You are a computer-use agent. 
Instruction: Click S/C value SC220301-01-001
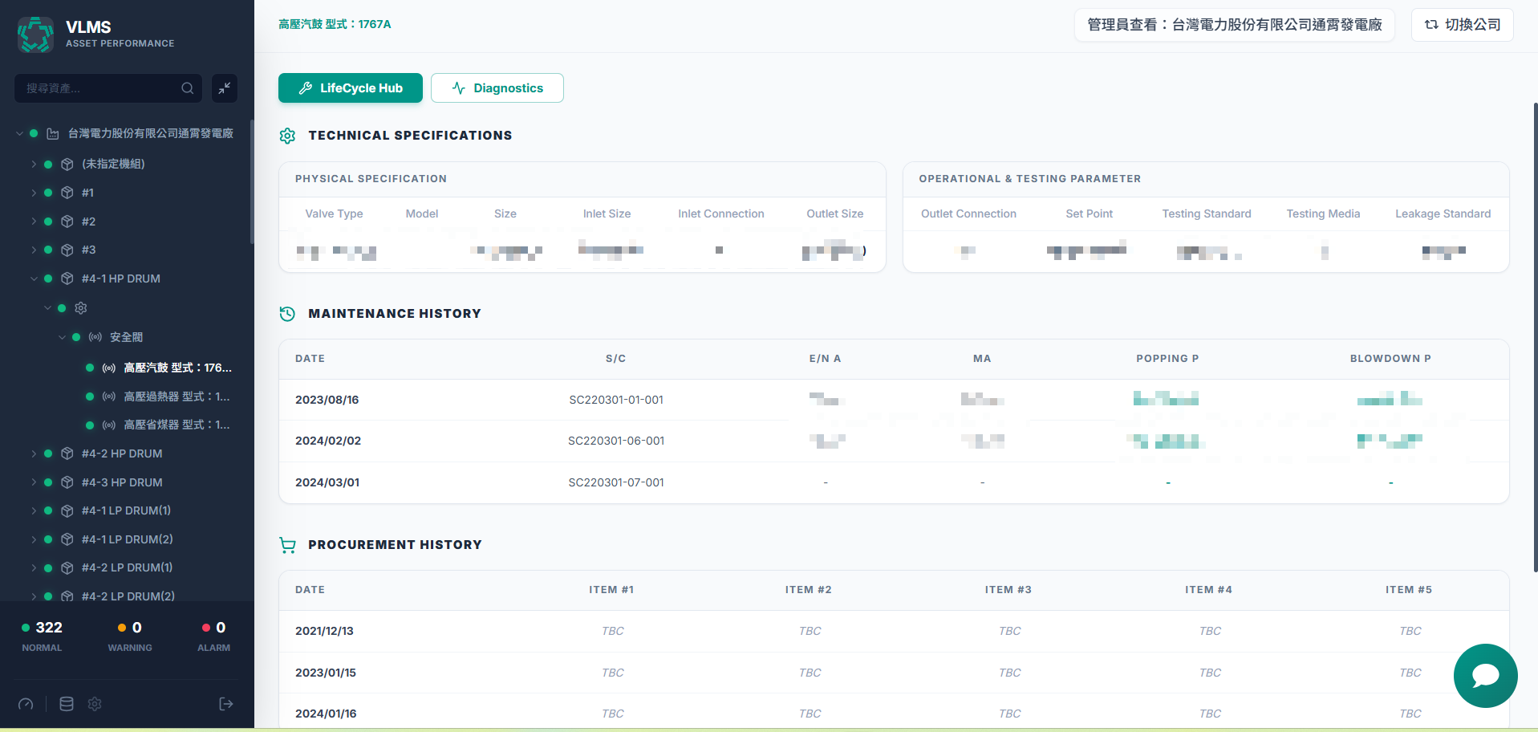coord(616,400)
